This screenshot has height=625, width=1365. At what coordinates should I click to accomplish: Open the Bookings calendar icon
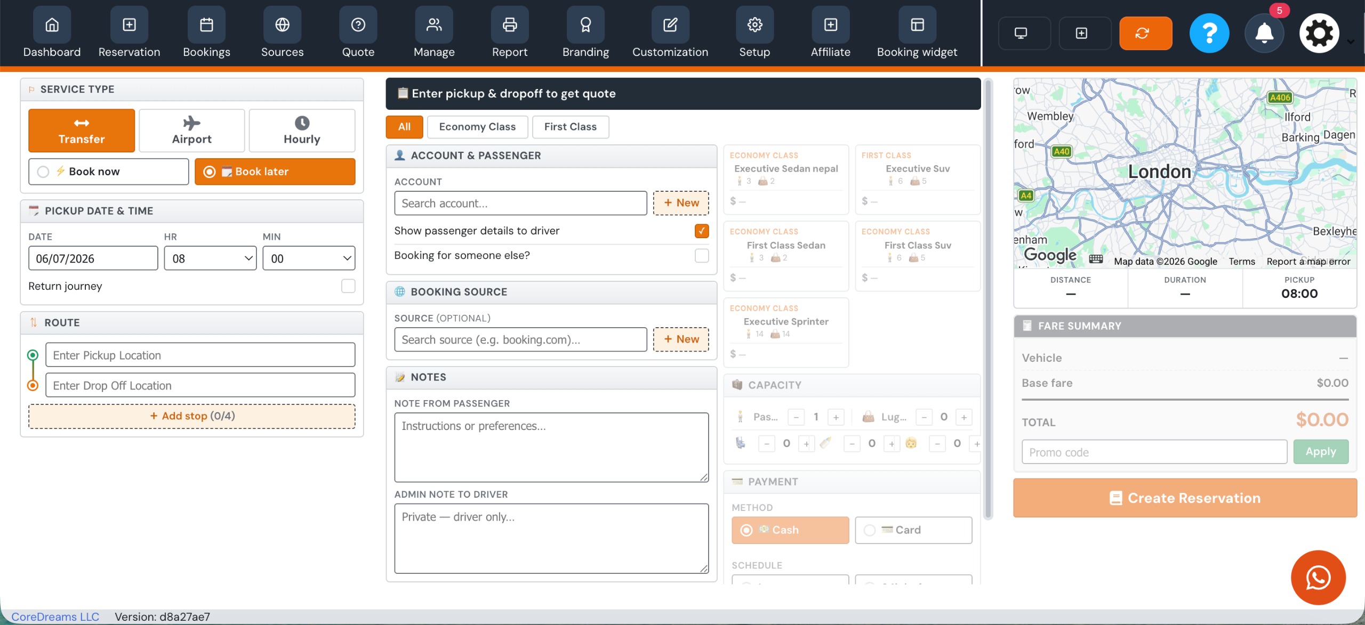(206, 25)
